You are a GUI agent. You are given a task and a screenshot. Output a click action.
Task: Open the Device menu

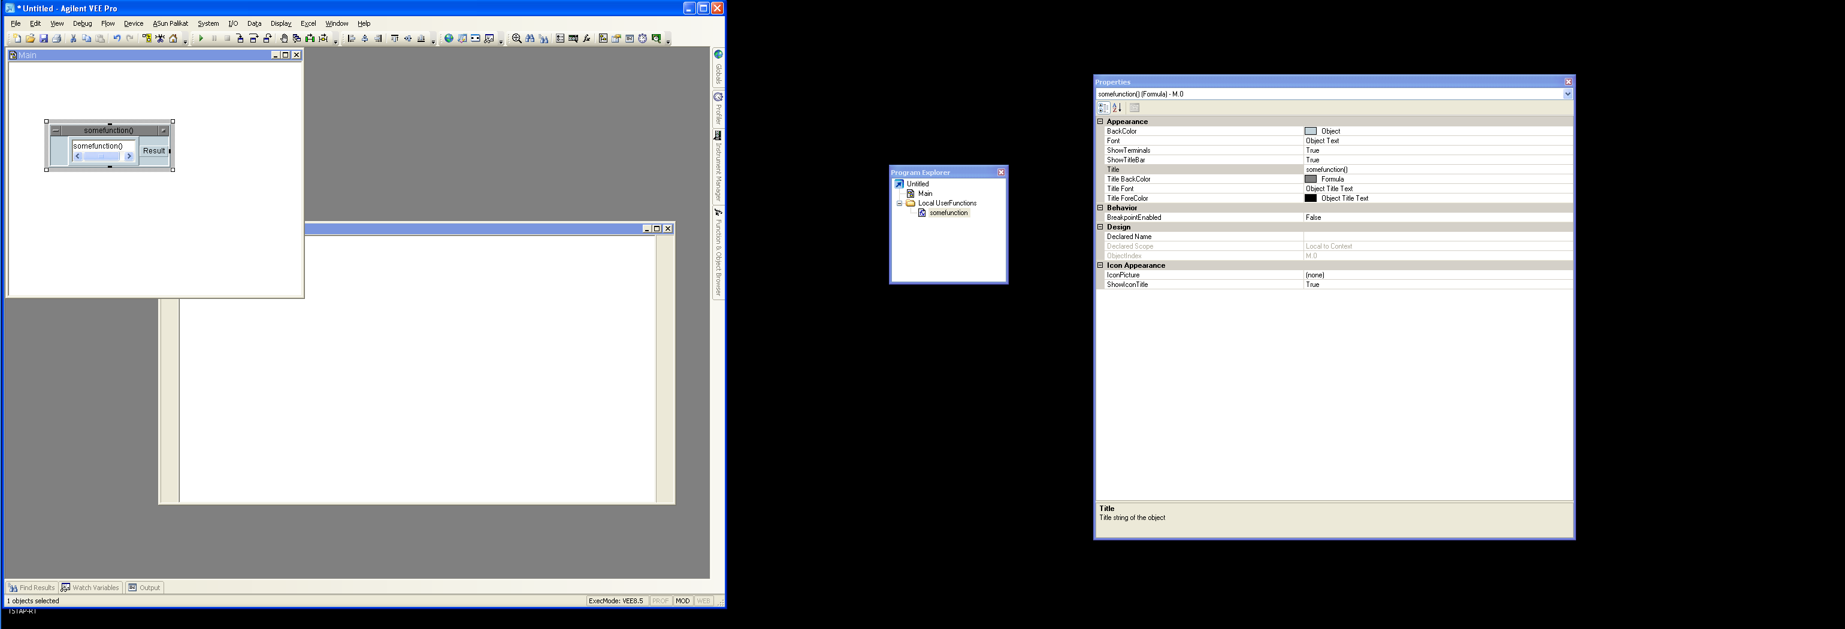(x=133, y=23)
